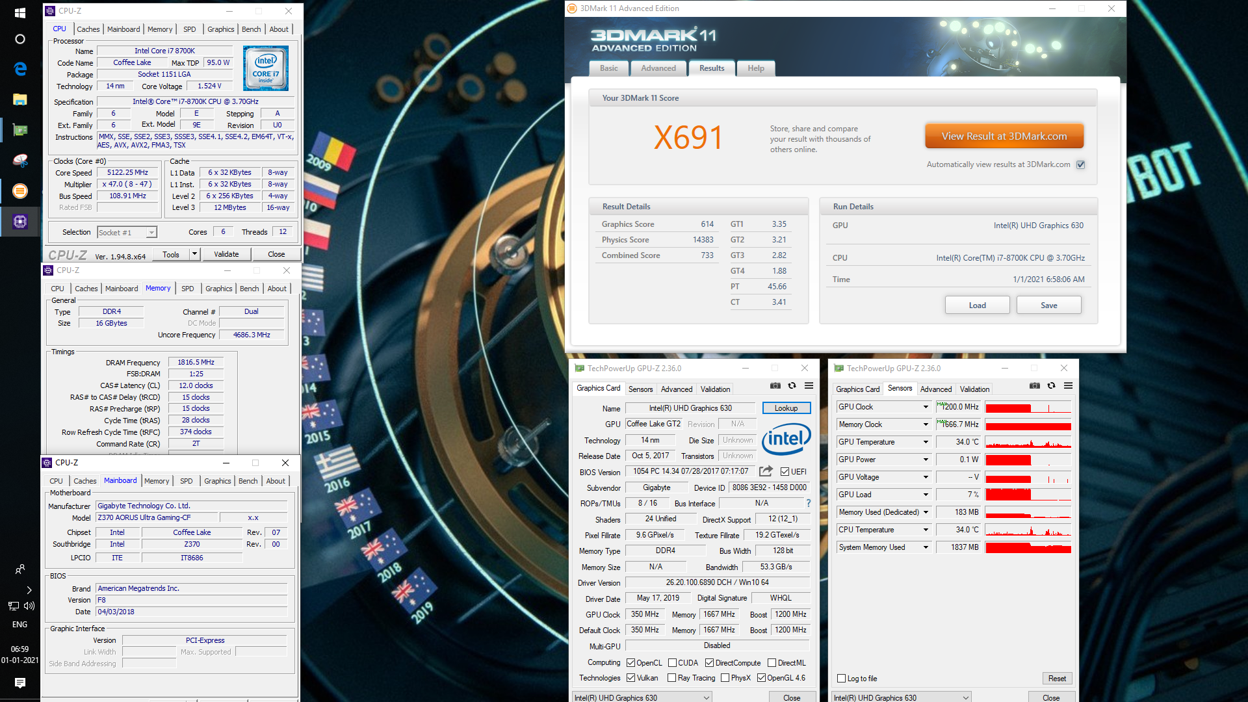The image size is (1248, 702).
Task: Toggle automatically view results at 3DMark.com
Action: click(1080, 164)
